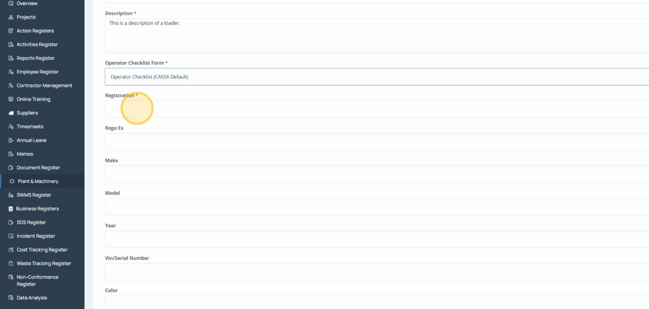Screen dimensions: 649x309
Task: Select the Business Registers database icon
Action: [11, 209]
